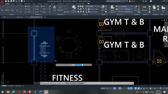
Task: Click the Undo arrow in quick access toolbar
Action: tap(24, 1)
